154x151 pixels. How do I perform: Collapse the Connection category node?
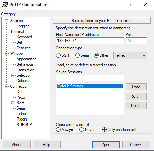6,87
